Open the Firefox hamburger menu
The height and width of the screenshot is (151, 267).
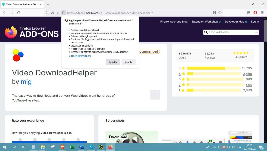[x=262, y=13]
